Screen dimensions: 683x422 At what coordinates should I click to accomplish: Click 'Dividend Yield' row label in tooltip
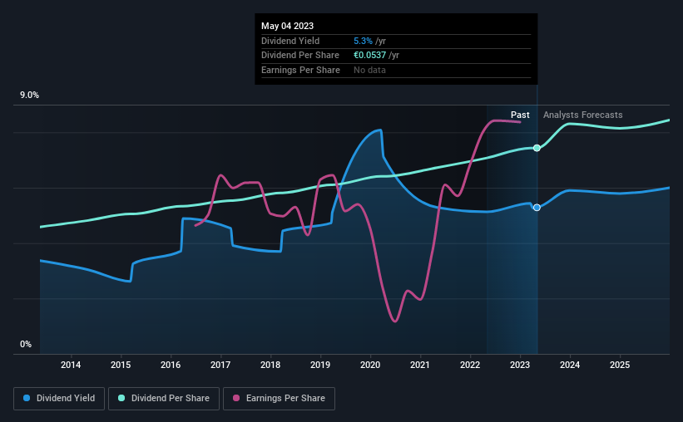[290, 41]
